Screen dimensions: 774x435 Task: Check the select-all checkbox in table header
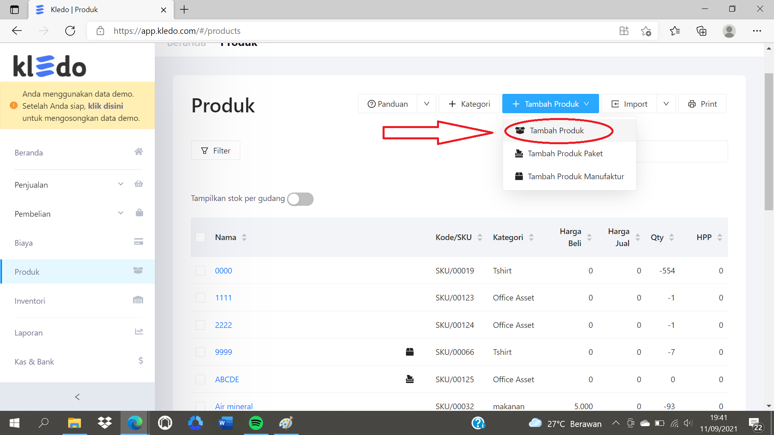click(x=200, y=237)
